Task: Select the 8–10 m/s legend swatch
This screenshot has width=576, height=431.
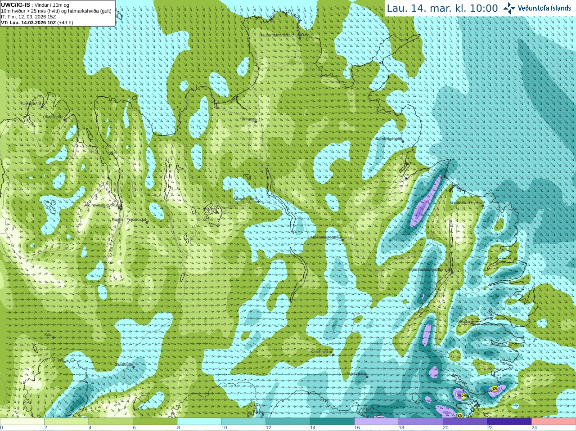Action: pos(199,422)
